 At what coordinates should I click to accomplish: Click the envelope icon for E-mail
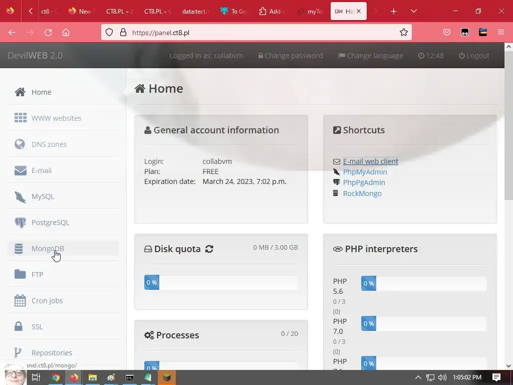tap(20, 170)
